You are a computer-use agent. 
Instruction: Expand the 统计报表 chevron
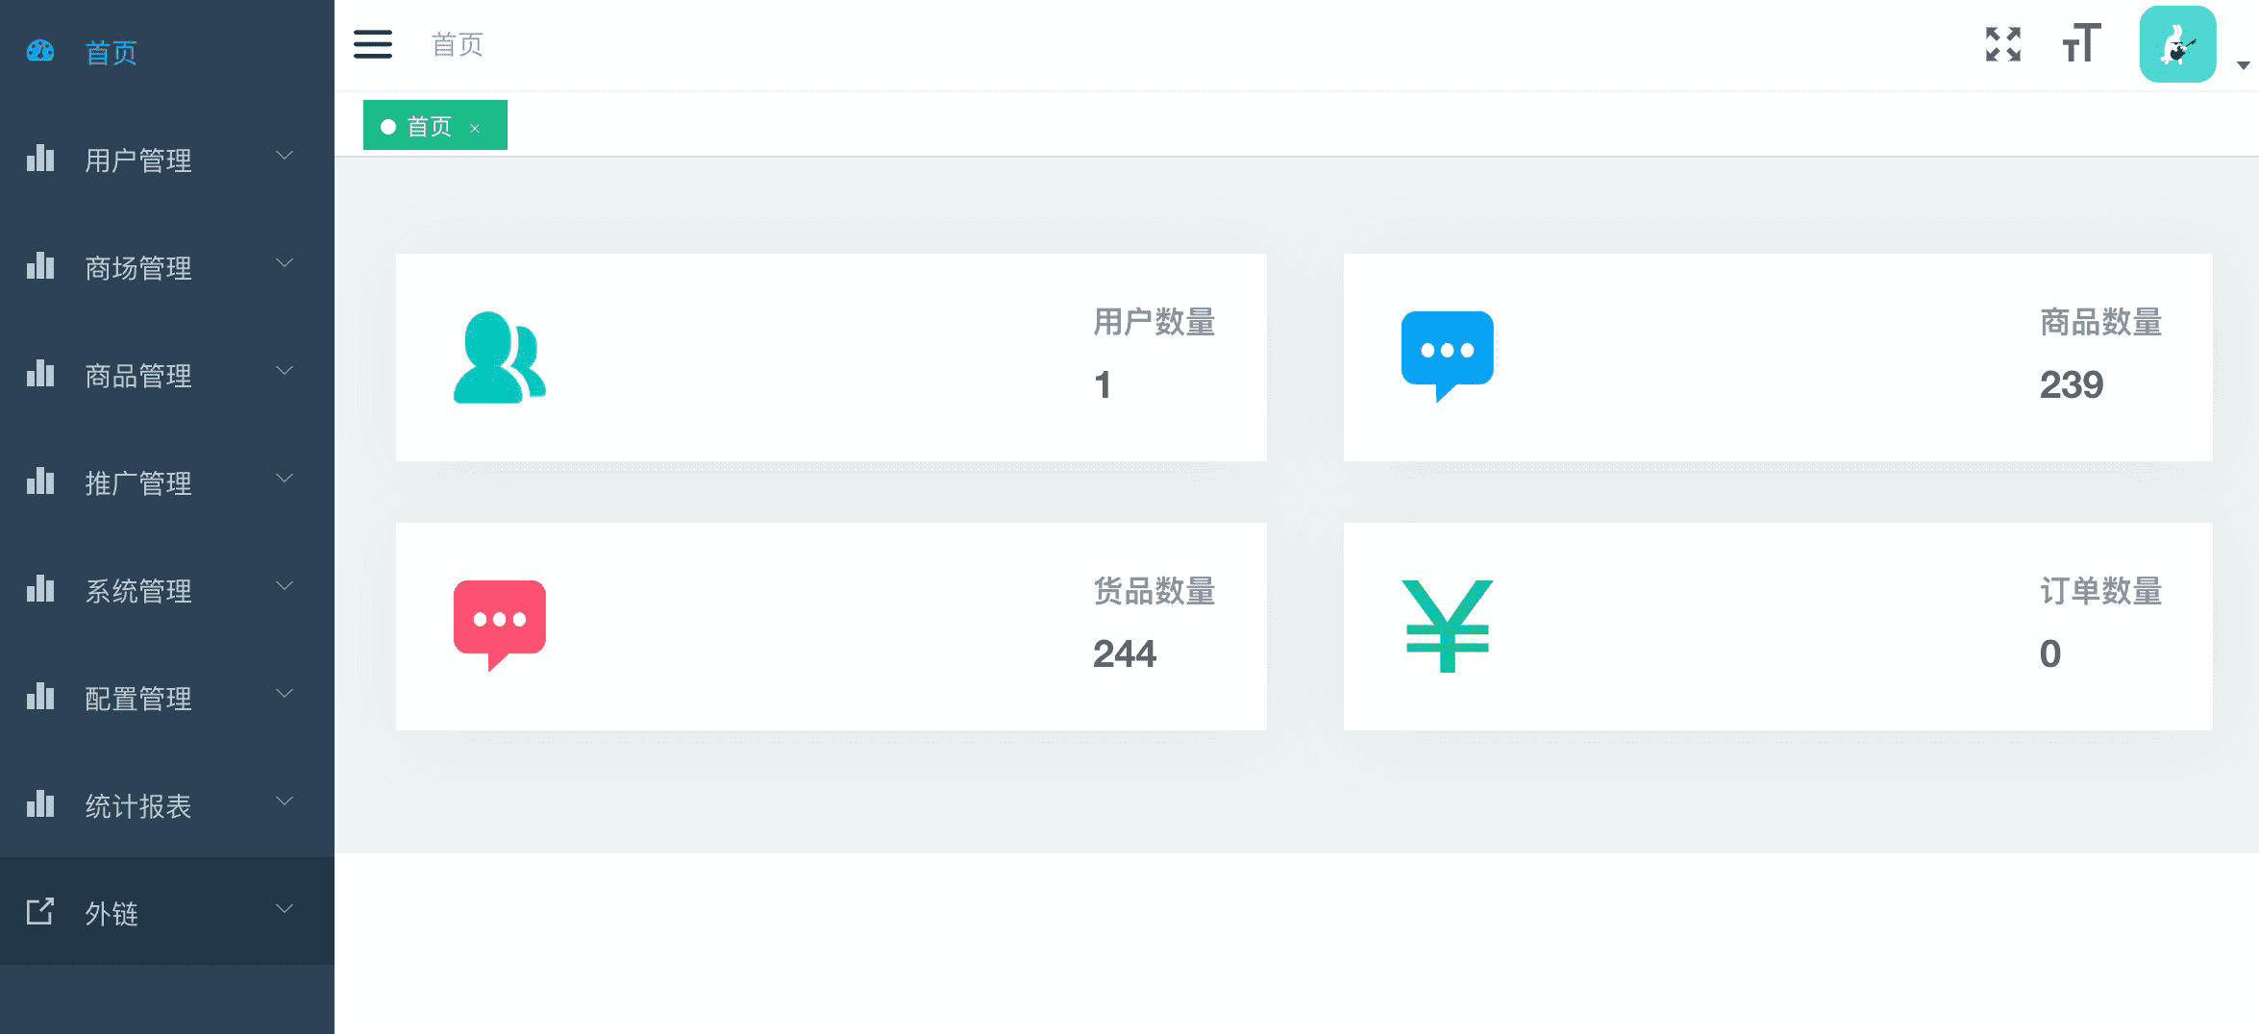click(x=285, y=800)
